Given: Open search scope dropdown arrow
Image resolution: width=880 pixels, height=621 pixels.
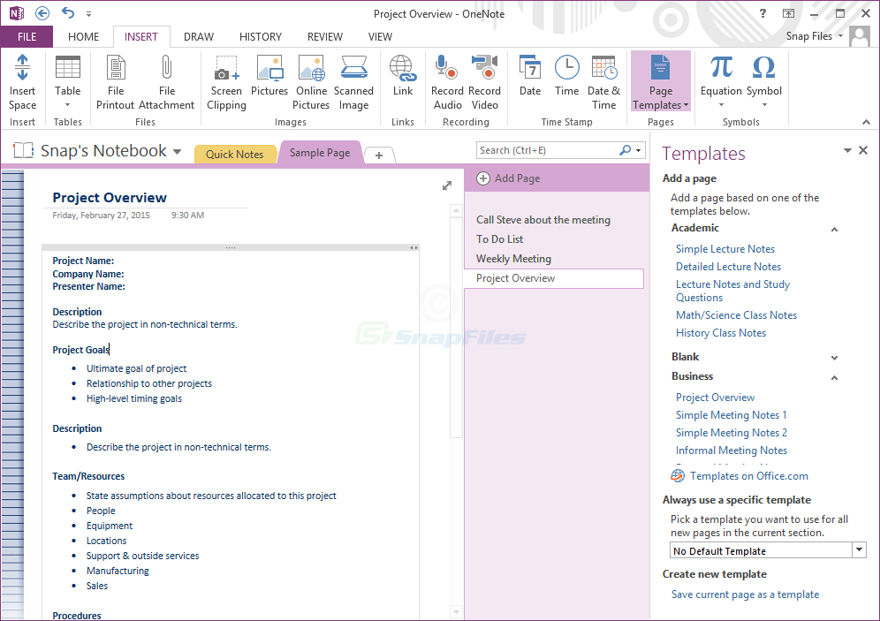Looking at the screenshot, I should pos(638,150).
